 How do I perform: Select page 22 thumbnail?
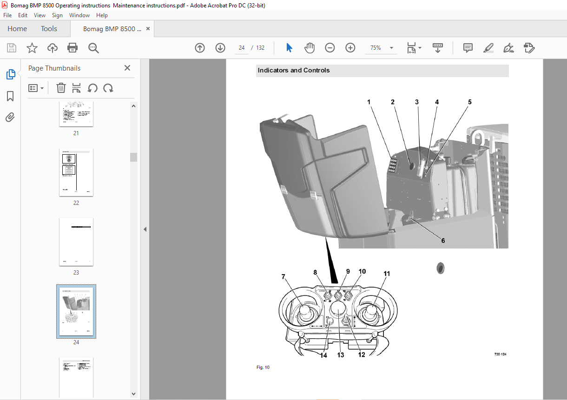coord(76,172)
